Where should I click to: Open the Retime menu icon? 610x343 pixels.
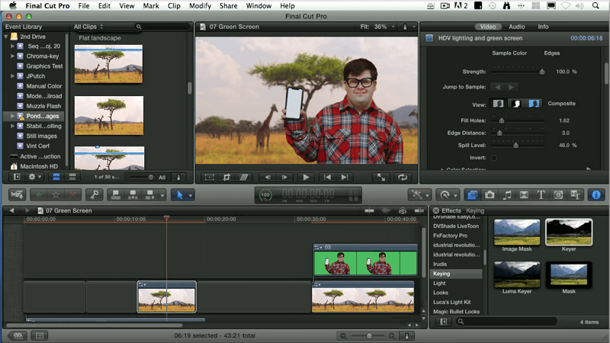tap(447, 195)
